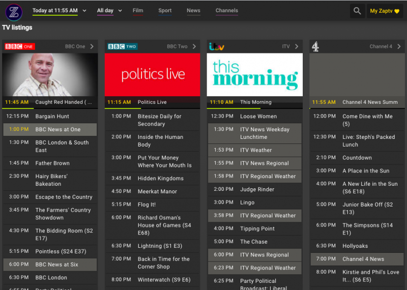Select the Film category tab
Screen dimensions: 407x290
click(138, 11)
